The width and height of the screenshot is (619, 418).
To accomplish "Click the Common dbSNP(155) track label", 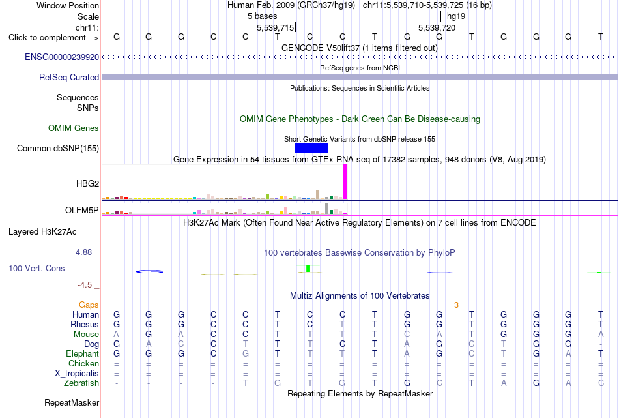I will tap(58, 148).
